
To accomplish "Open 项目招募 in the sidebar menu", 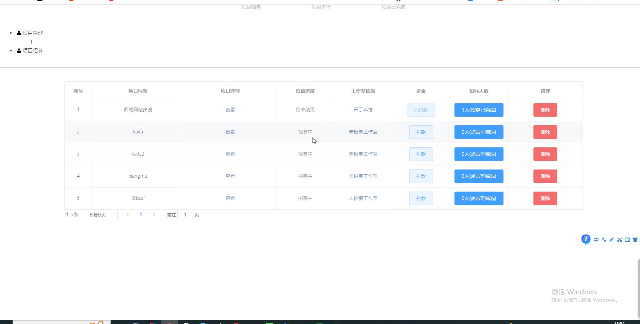I will (x=33, y=51).
